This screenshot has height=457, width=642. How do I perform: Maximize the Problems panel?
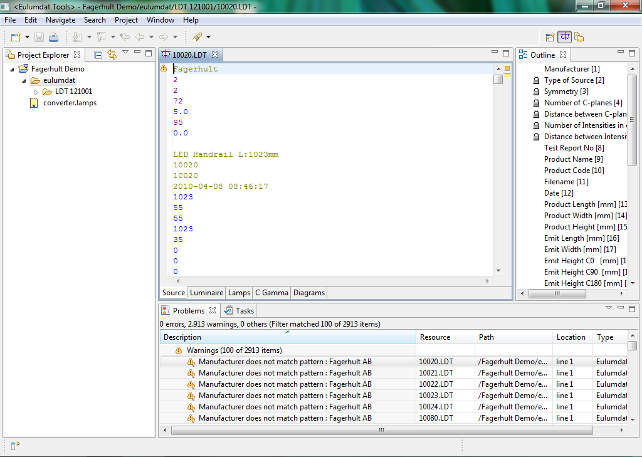[633, 308]
